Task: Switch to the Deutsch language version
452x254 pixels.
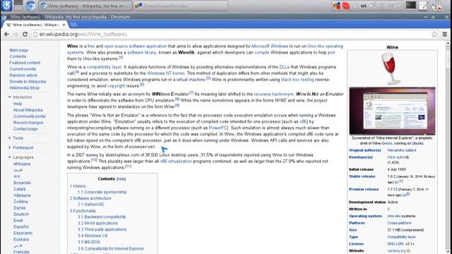Action: point(21,214)
